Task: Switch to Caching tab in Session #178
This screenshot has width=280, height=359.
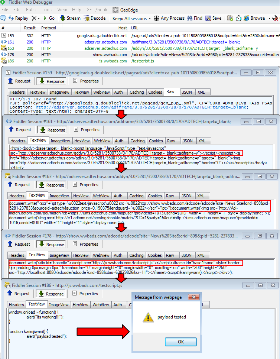Action: (x=136, y=255)
